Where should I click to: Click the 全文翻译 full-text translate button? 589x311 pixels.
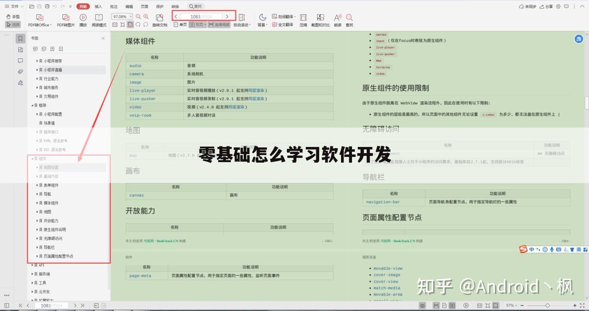point(281,23)
